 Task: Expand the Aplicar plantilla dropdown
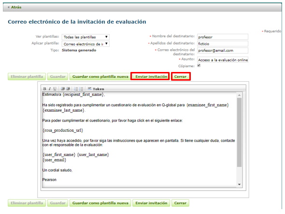(x=85, y=44)
